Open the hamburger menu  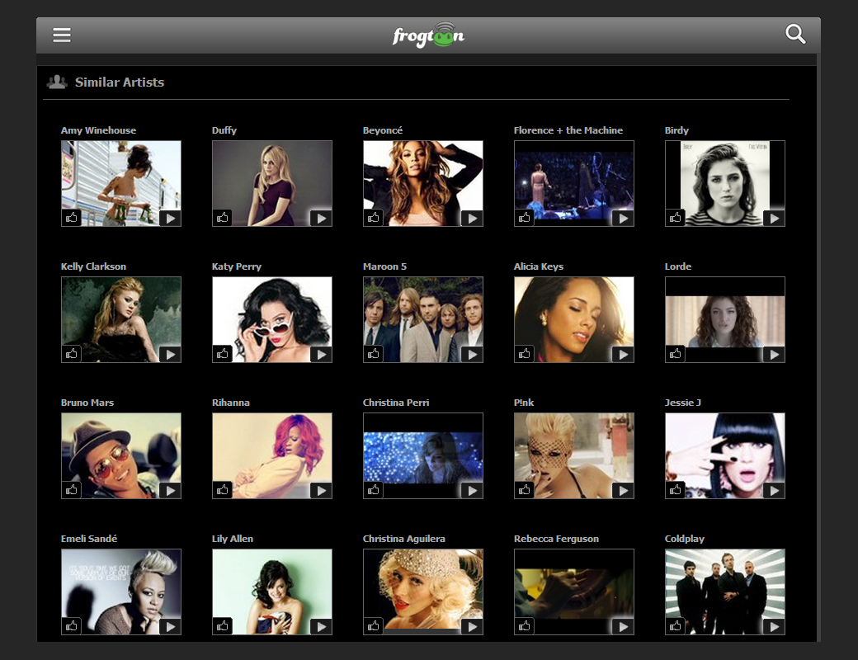point(62,35)
